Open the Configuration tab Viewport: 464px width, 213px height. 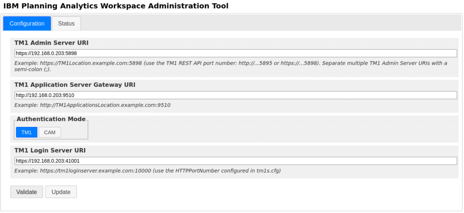pos(27,24)
